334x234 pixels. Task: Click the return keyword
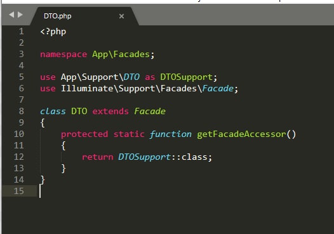tap(98, 157)
